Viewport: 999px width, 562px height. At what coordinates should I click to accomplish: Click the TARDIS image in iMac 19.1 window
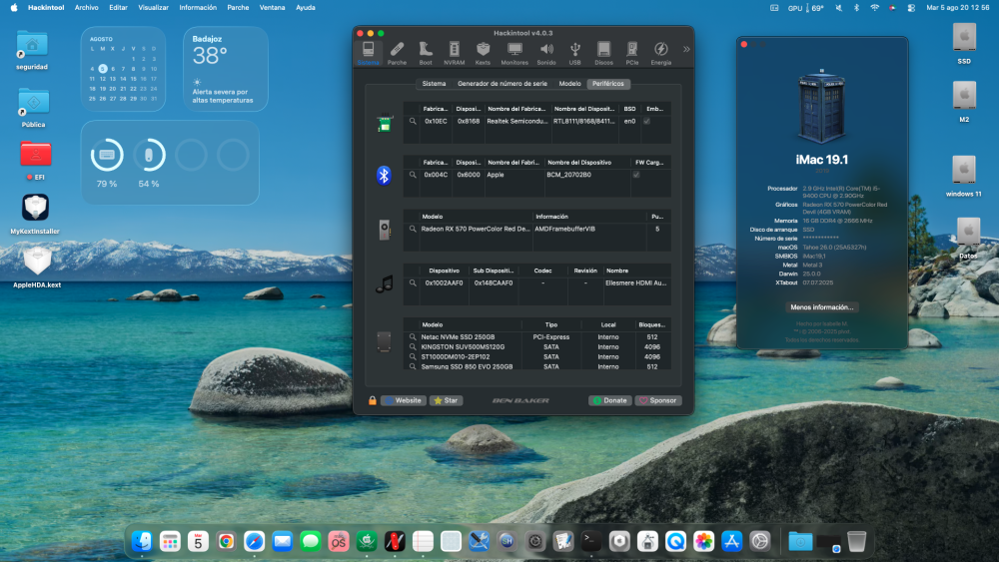click(x=821, y=106)
